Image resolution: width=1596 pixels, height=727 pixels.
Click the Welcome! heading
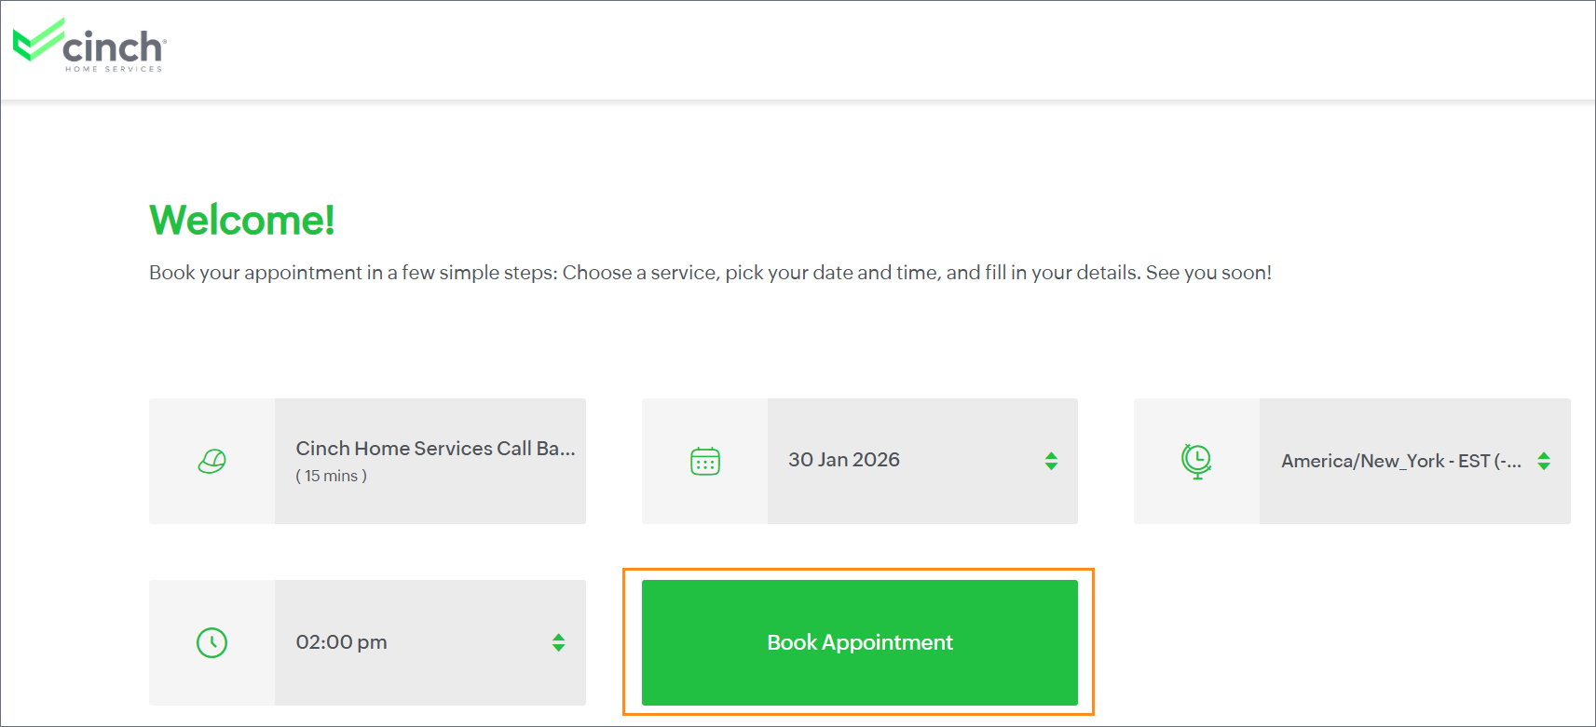pyautogui.click(x=241, y=221)
